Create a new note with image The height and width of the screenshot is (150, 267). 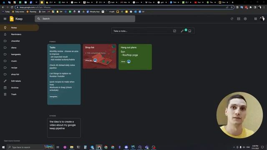pyautogui.click(x=189, y=31)
